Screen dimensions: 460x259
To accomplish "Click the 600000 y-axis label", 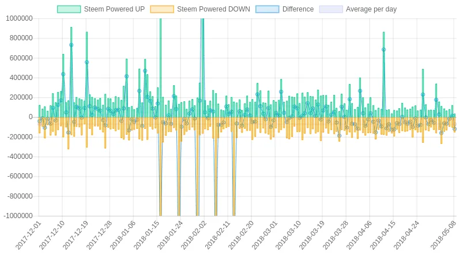I will (x=21, y=58).
